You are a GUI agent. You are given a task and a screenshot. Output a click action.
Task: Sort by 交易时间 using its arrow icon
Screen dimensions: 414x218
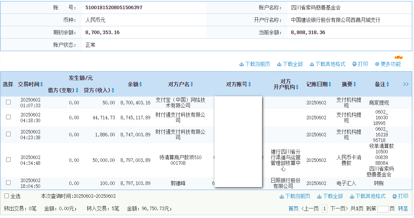click(x=42, y=84)
